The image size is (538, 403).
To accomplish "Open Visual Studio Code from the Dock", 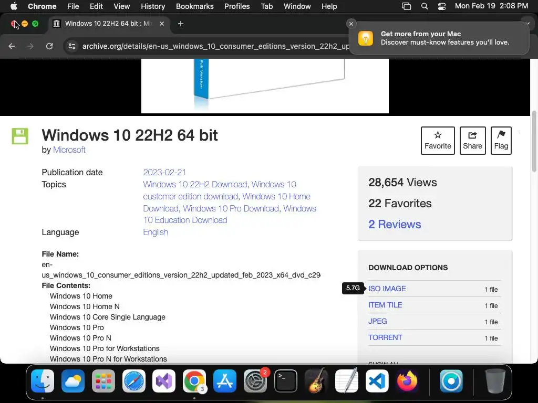I will point(377,381).
